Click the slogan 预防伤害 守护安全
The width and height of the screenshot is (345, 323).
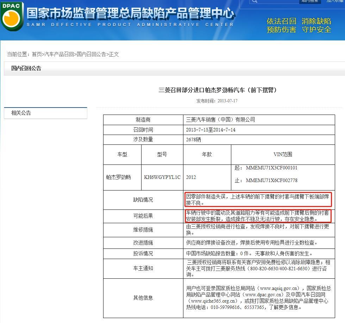[299, 30]
